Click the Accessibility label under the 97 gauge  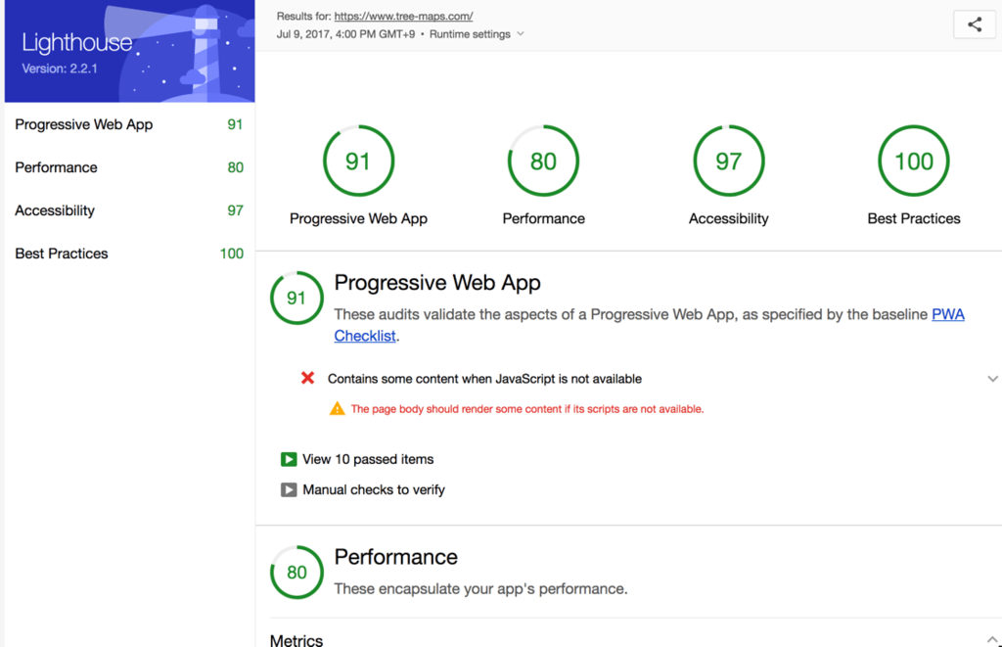point(728,218)
